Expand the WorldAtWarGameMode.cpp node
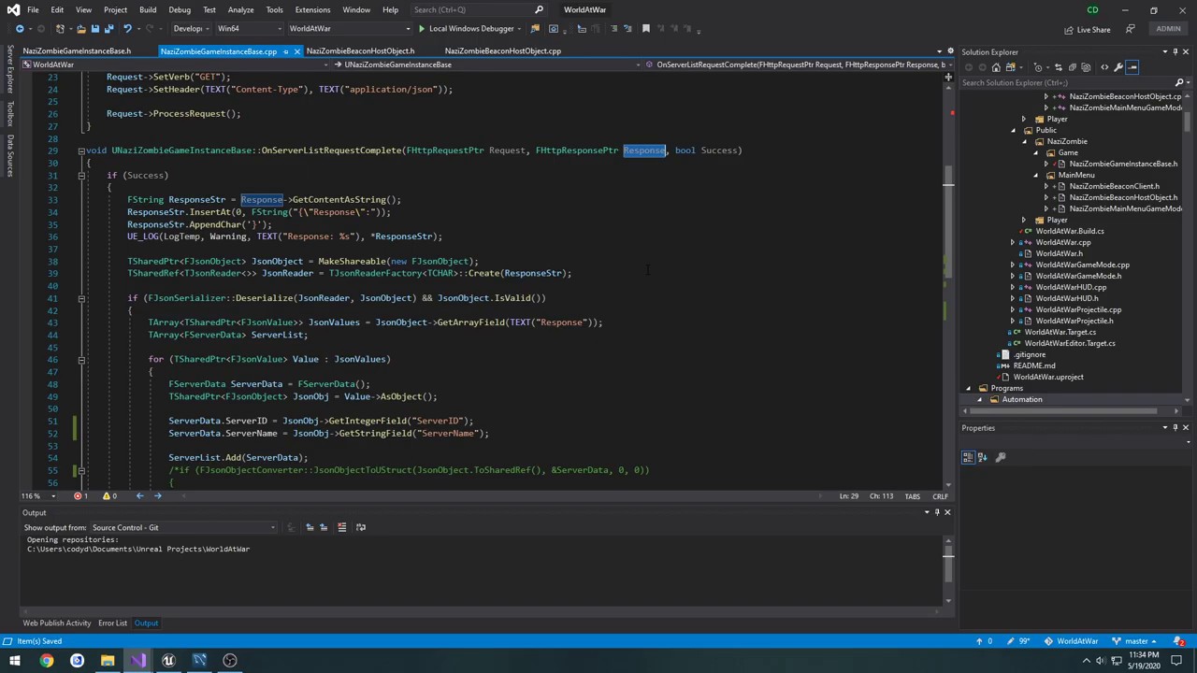This screenshot has height=673, width=1197. (x=1013, y=265)
